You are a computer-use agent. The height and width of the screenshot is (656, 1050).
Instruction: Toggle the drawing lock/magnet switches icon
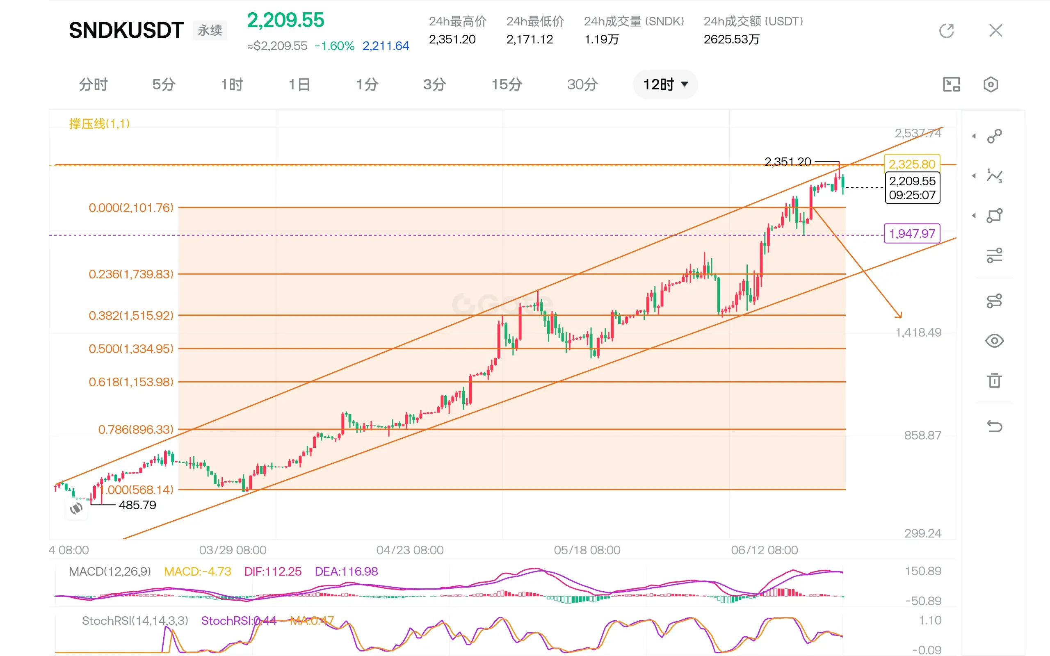(994, 301)
